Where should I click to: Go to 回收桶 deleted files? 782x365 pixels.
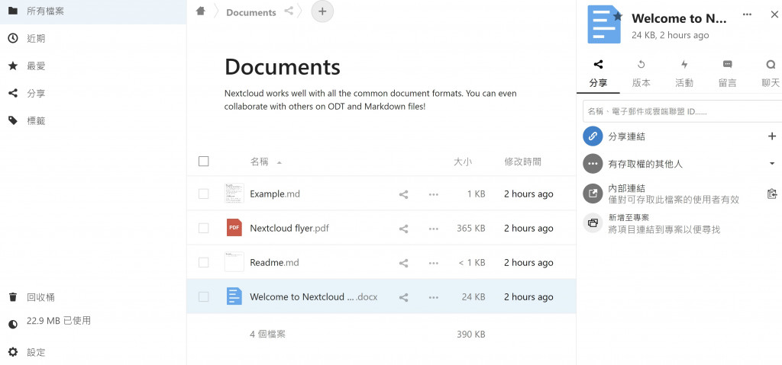40,297
